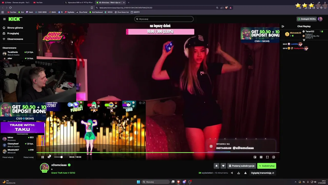The image size is (328, 185).
Task: Open the Kick hamburger menu
Action: 4,19
